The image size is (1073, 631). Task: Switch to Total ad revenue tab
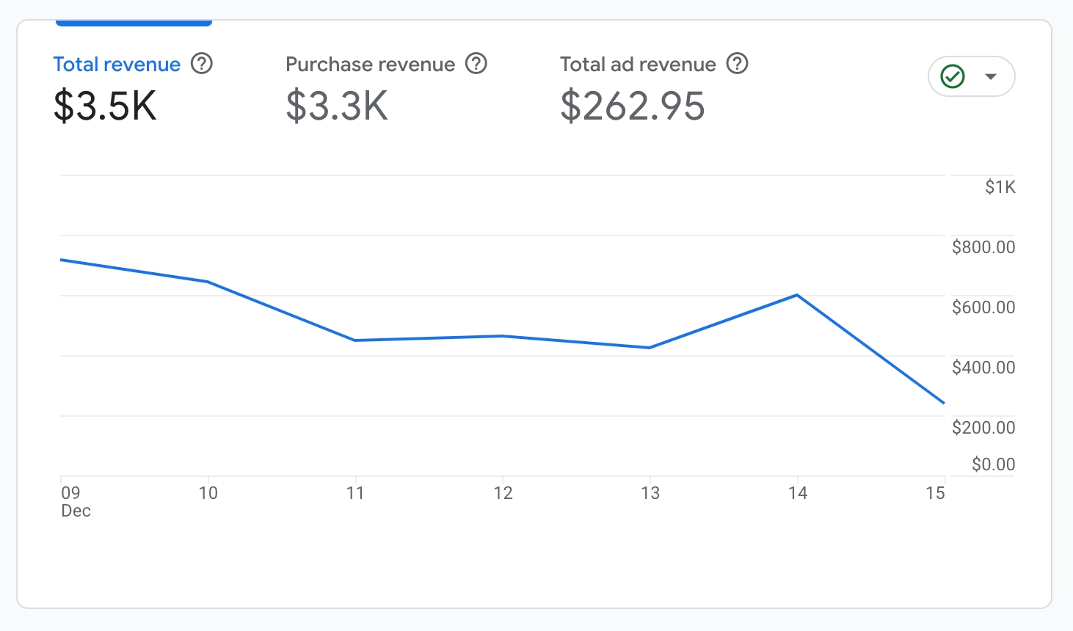point(638,65)
